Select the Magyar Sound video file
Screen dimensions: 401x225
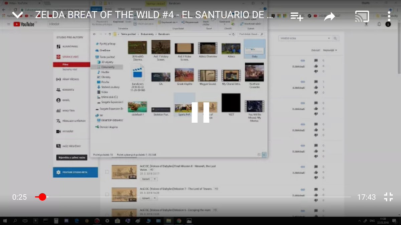[208, 77]
